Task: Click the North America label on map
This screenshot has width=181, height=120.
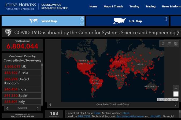Action: click(x=84, y=62)
